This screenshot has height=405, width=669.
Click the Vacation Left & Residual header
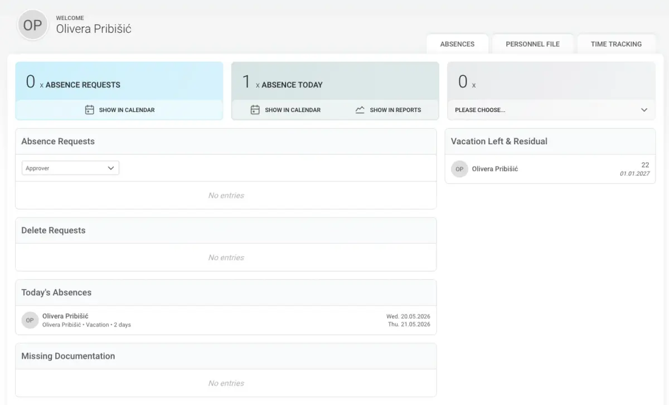(x=550, y=141)
